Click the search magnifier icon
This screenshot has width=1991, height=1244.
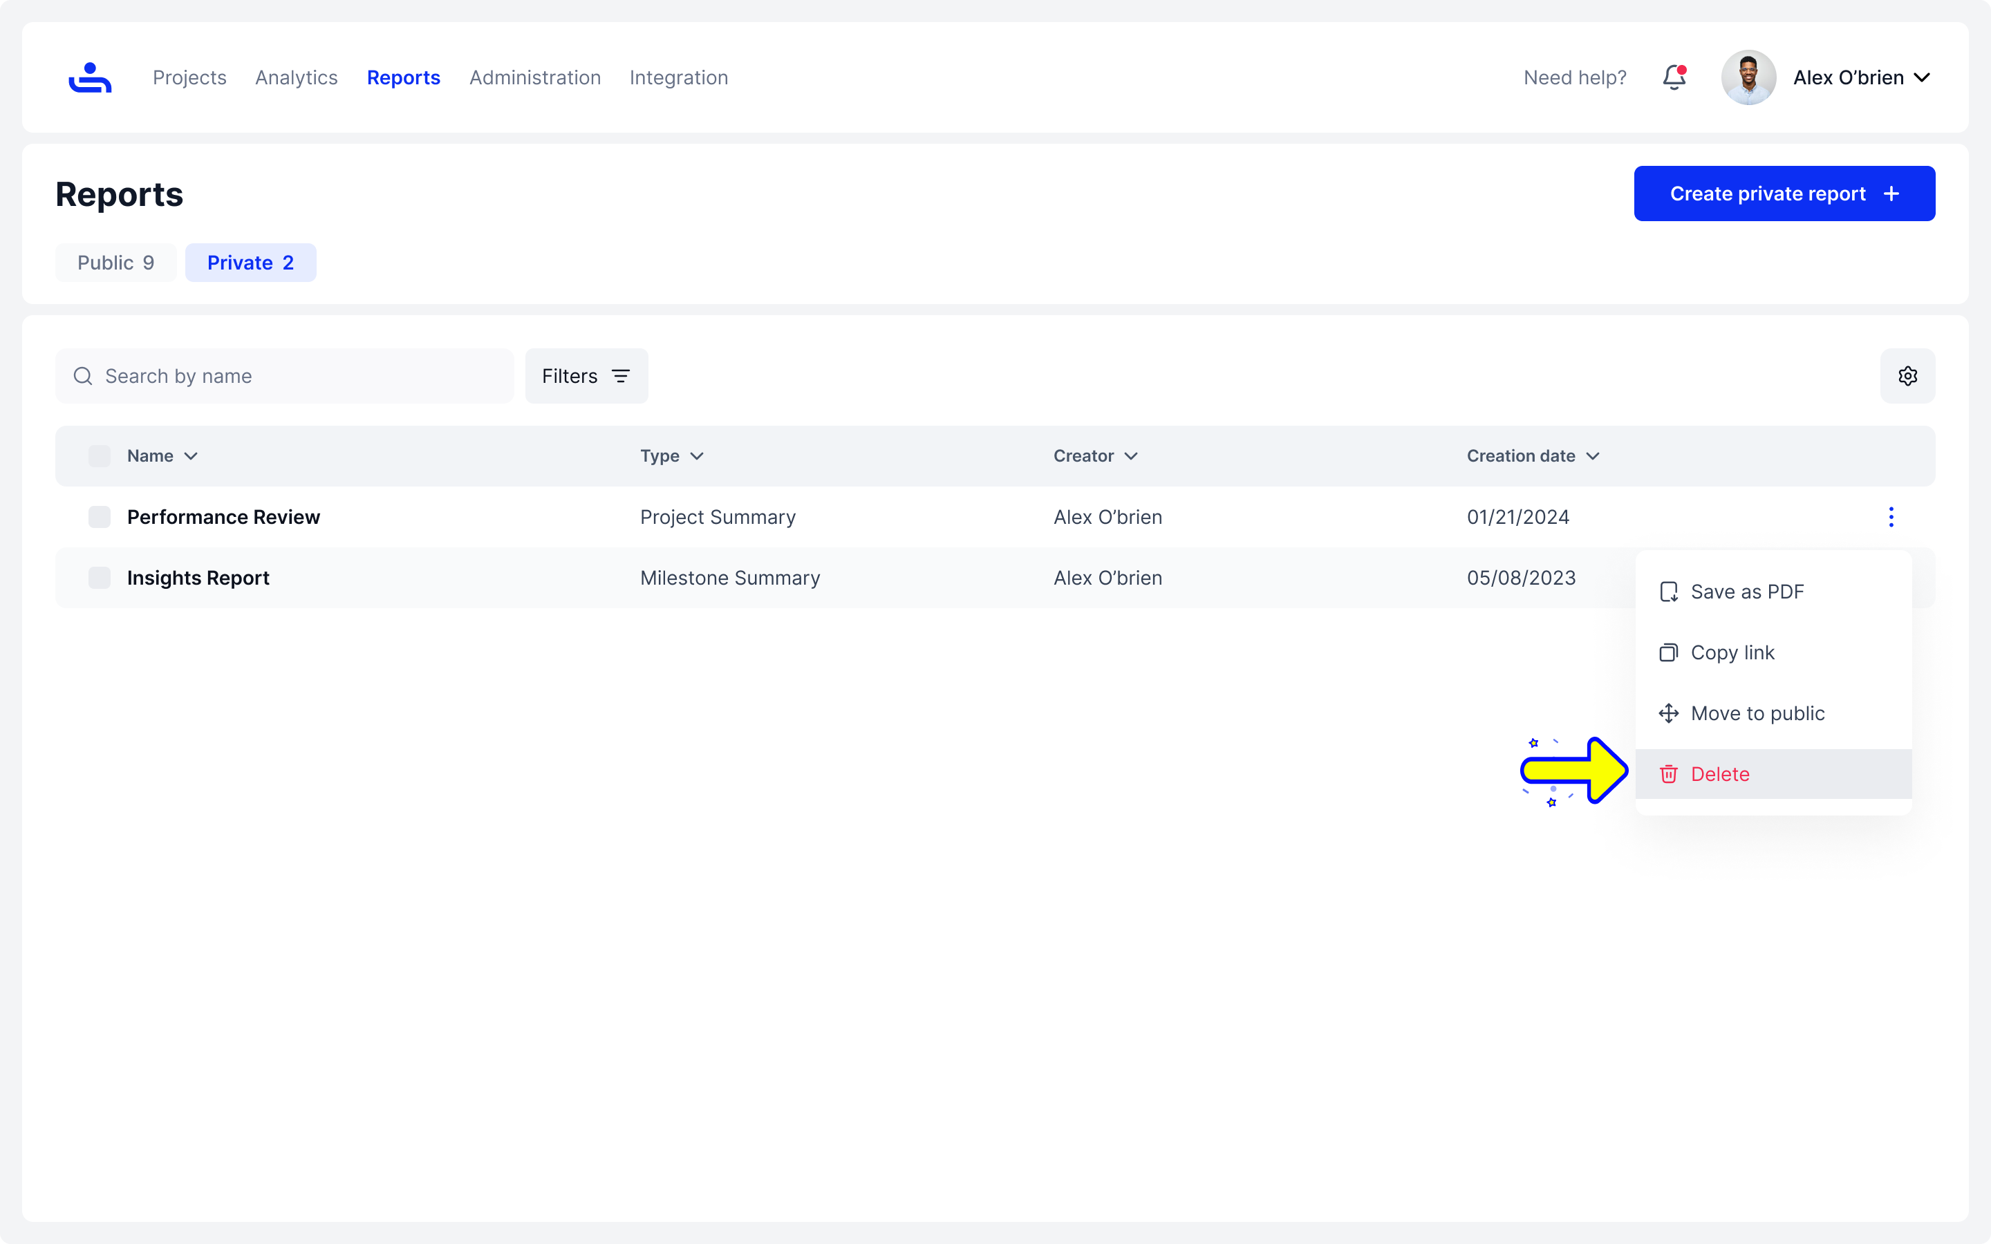tap(83, 376)
